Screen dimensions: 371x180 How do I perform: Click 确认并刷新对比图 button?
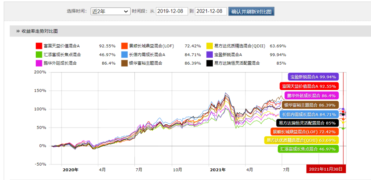[x=251, y=11]
